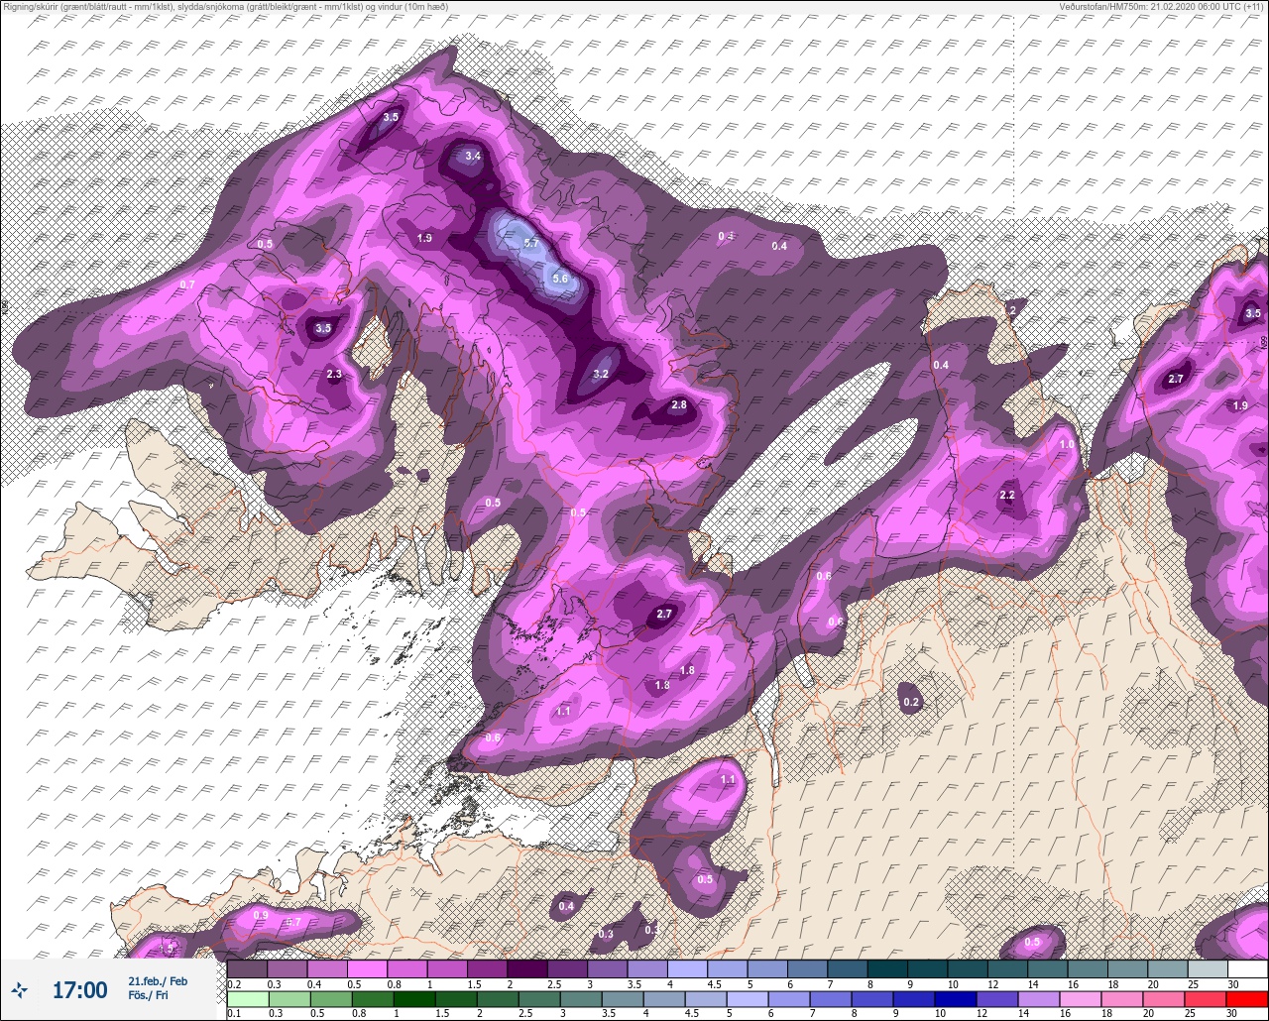
Task: Click the 3.2 precipitation value on the map
Action: coord(601,374)
